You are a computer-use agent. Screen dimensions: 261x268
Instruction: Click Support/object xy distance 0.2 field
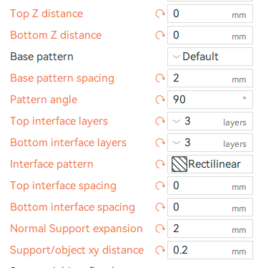[x=210, y=250]
